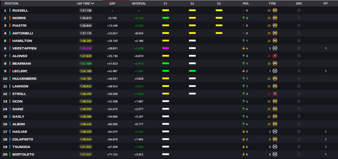
Task: Click the POSITION column header
Action: 12,4
